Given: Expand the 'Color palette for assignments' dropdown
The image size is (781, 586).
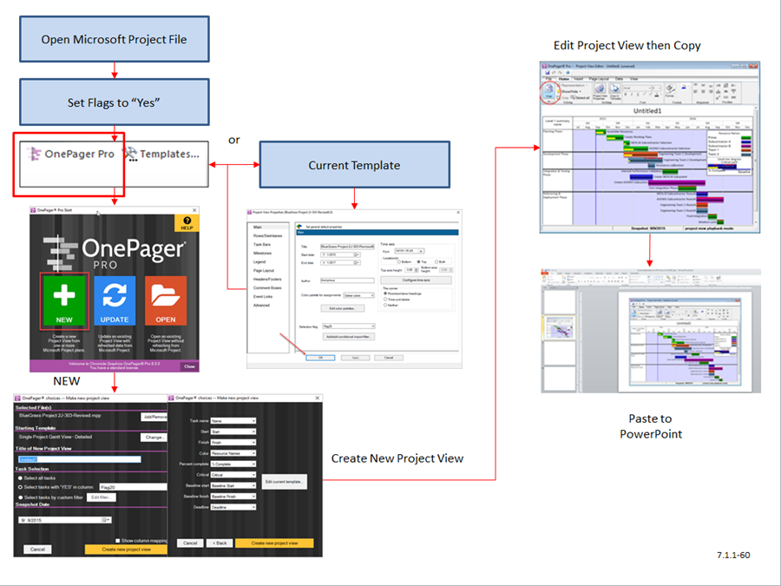Looking at the screenshot, I should click(358, 295).
